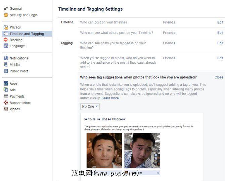Expand the No One audience dropdown

click(90, 107)
